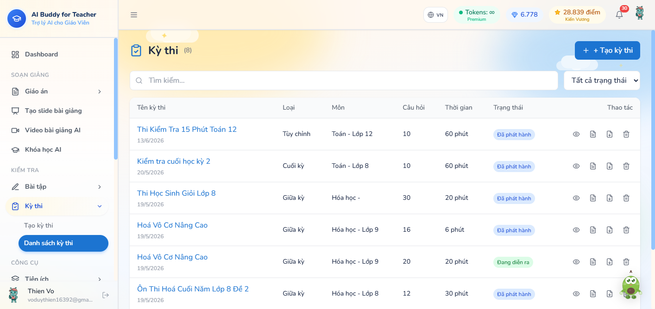655x309 pixels.
Task: Open the Kiểm tra cuối học kỳ 2 exam link
Action: (x=174, y=161)
